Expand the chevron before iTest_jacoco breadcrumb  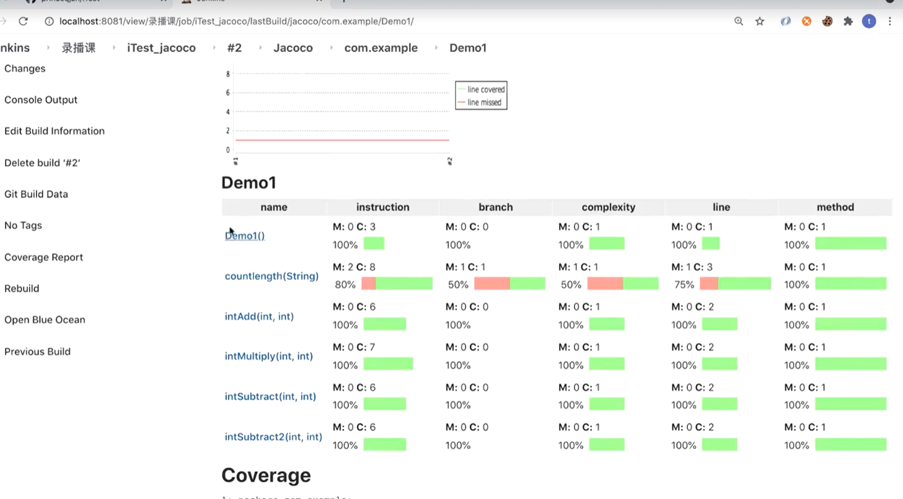click(113, 48)
